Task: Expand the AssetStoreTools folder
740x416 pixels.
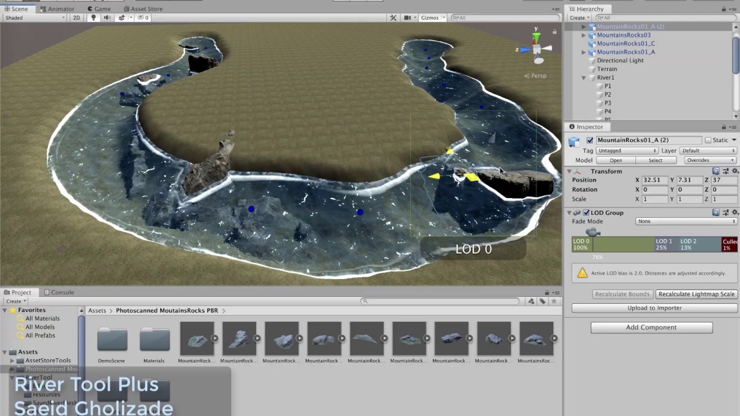Action: click(12, 361)
